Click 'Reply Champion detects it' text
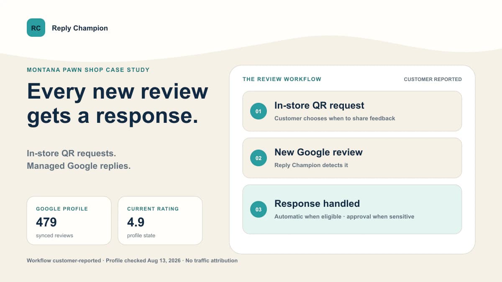The width and height of the screenshot is (502, 282). [311, 165]
